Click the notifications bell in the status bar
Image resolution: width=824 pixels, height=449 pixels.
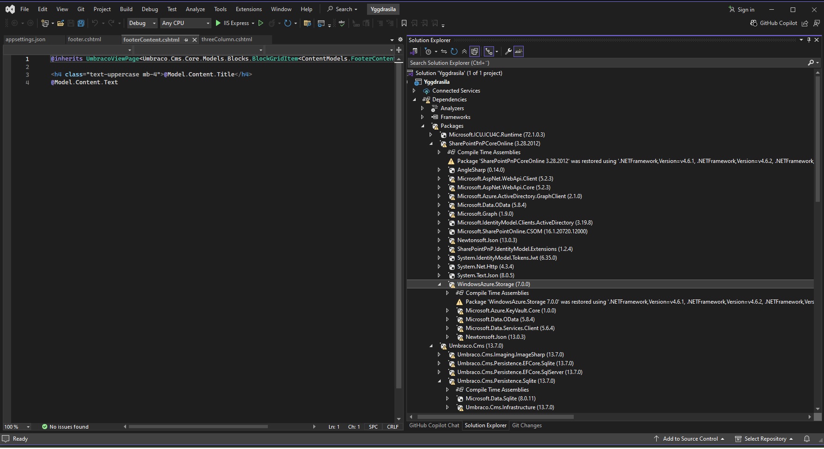807,439
